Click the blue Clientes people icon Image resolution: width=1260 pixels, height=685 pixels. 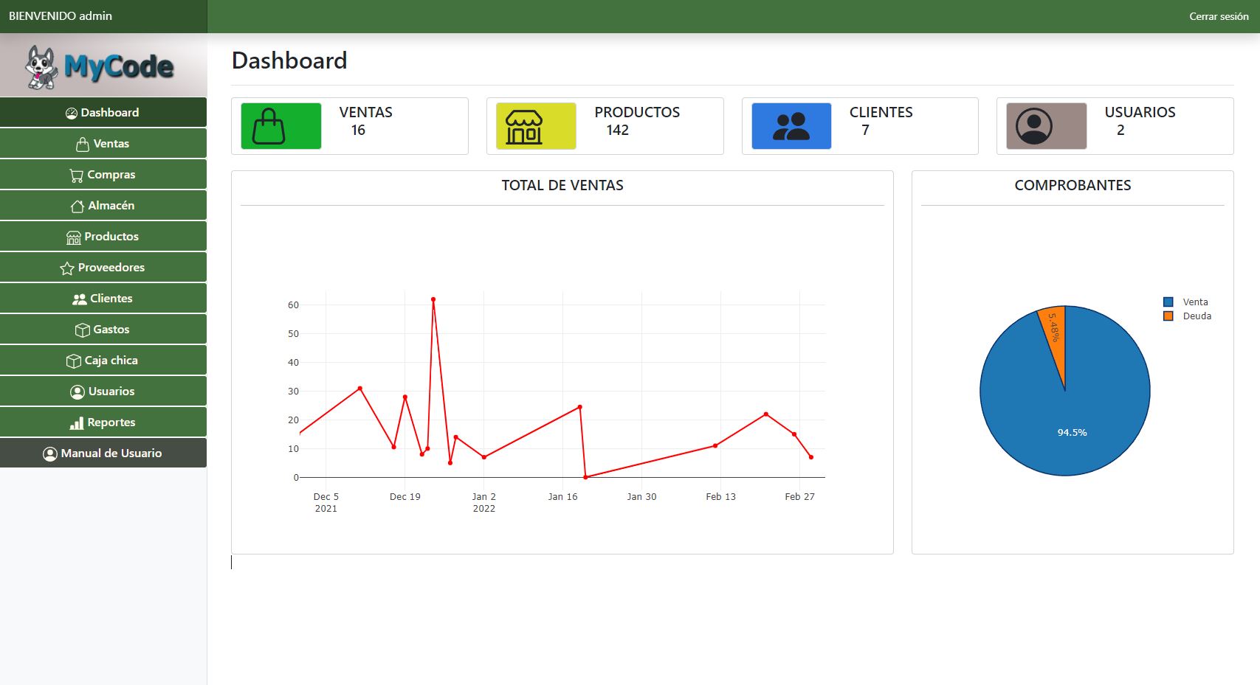point(791,126)
